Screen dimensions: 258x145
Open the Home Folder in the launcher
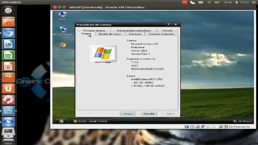(x=8, y=21)
